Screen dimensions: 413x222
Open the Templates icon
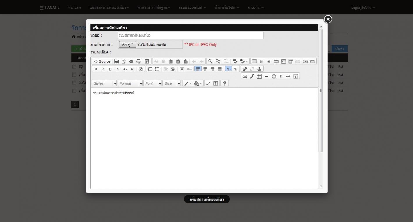[147, 61]
